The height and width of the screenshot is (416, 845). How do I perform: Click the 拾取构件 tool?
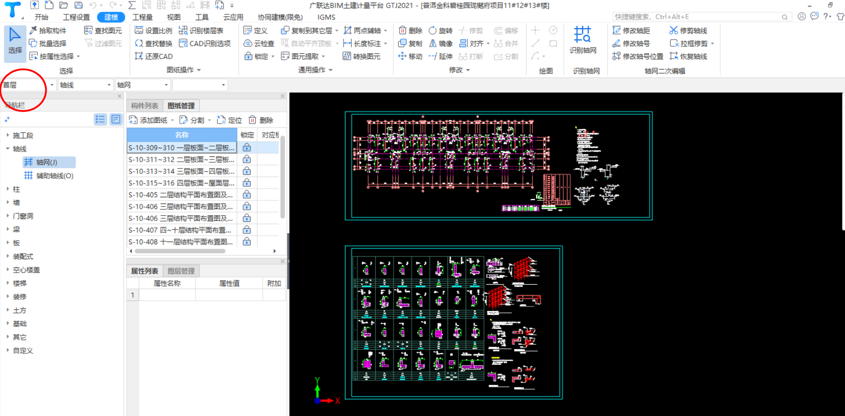48,30
